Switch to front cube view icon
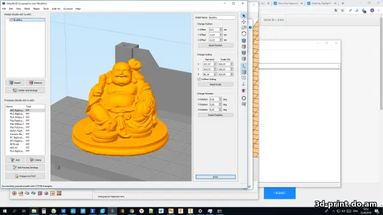383x215 pixels. 244,53
